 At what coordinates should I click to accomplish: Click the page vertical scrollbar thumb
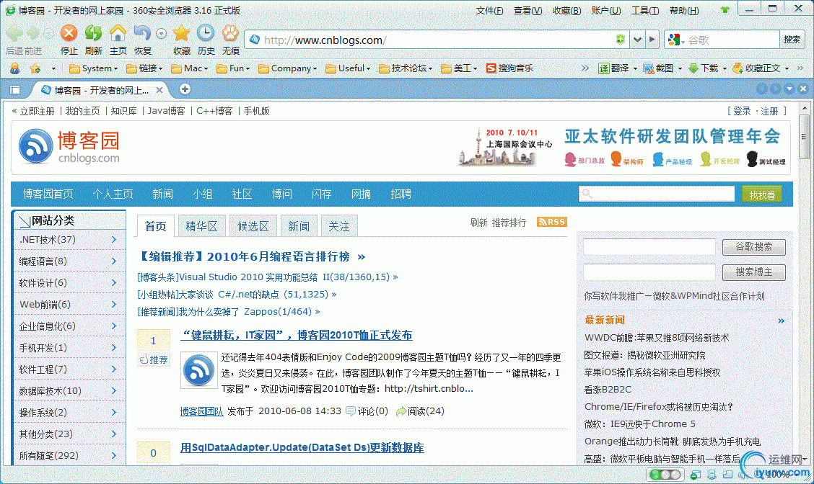(804, 136)
